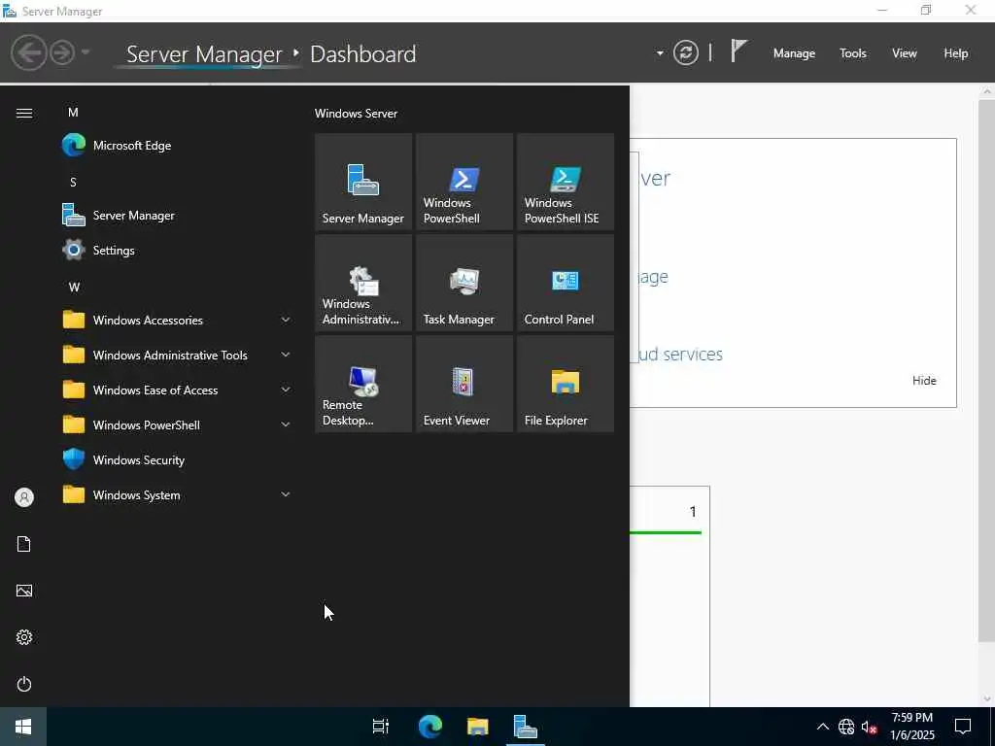995x746 pixels.
Task: Click the letter S app list header
Action: [x=73, y=182]
